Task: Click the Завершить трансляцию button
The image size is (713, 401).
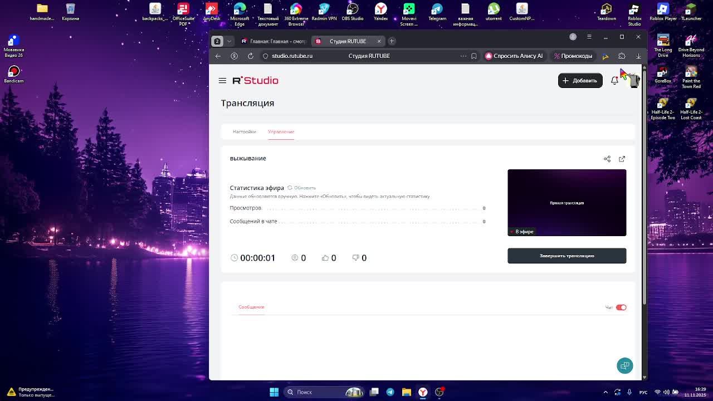Action: click(567, 256)
